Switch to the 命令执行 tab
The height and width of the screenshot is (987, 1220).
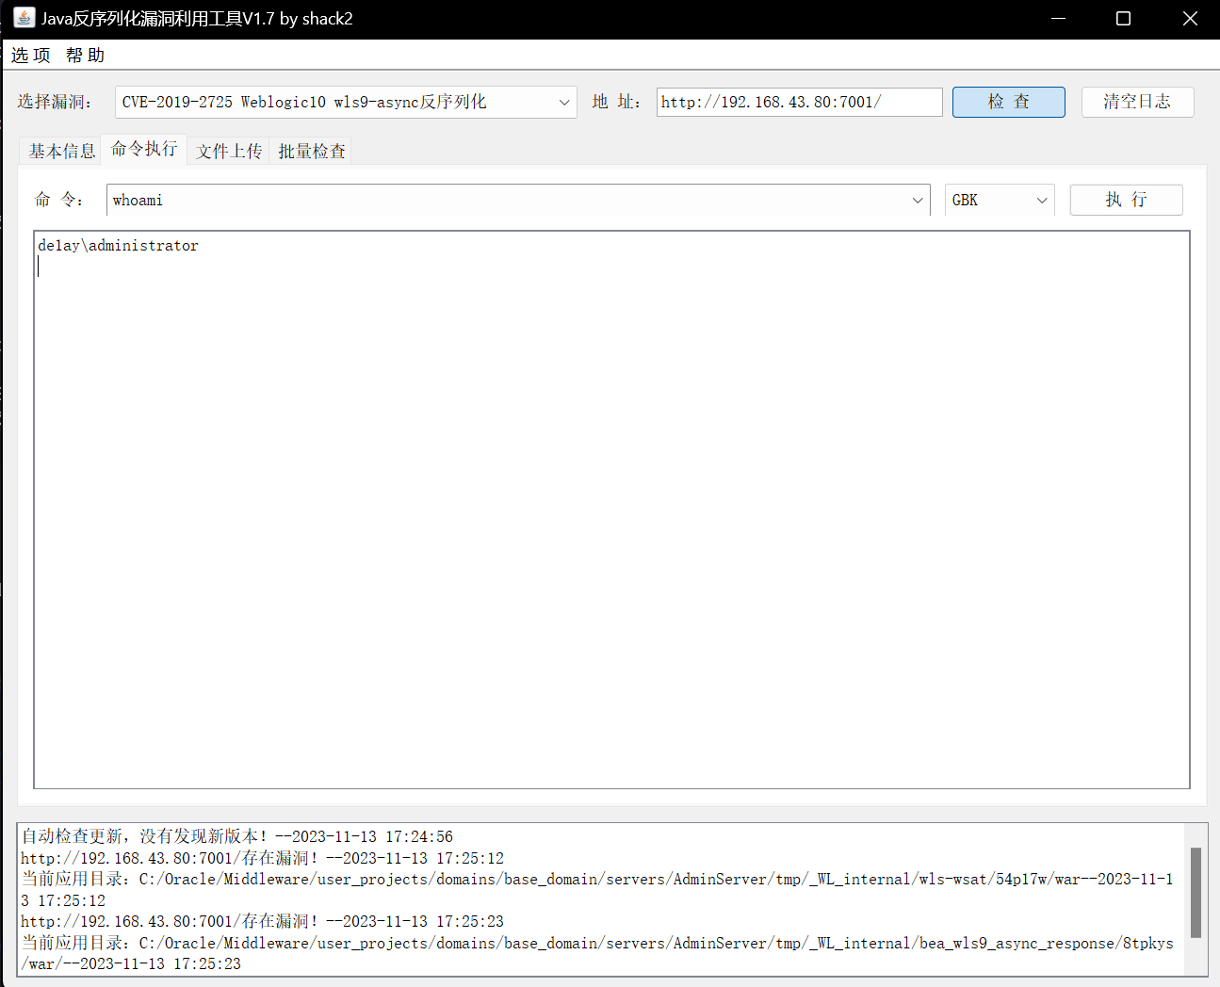(144, 149)
